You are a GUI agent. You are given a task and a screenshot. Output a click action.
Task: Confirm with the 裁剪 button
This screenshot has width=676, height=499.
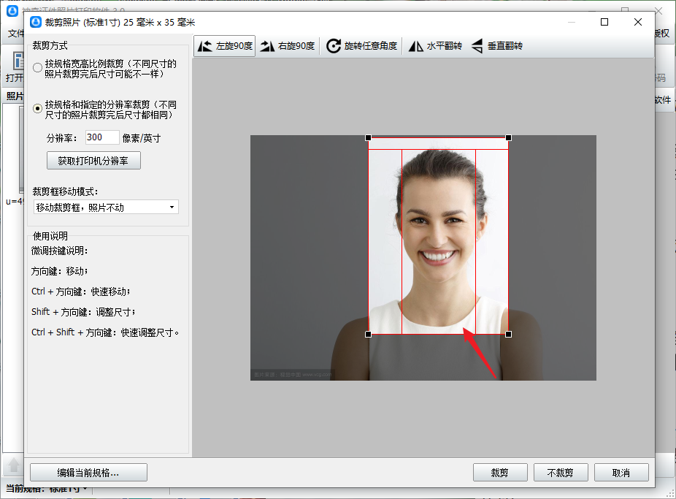pos(500,472)
